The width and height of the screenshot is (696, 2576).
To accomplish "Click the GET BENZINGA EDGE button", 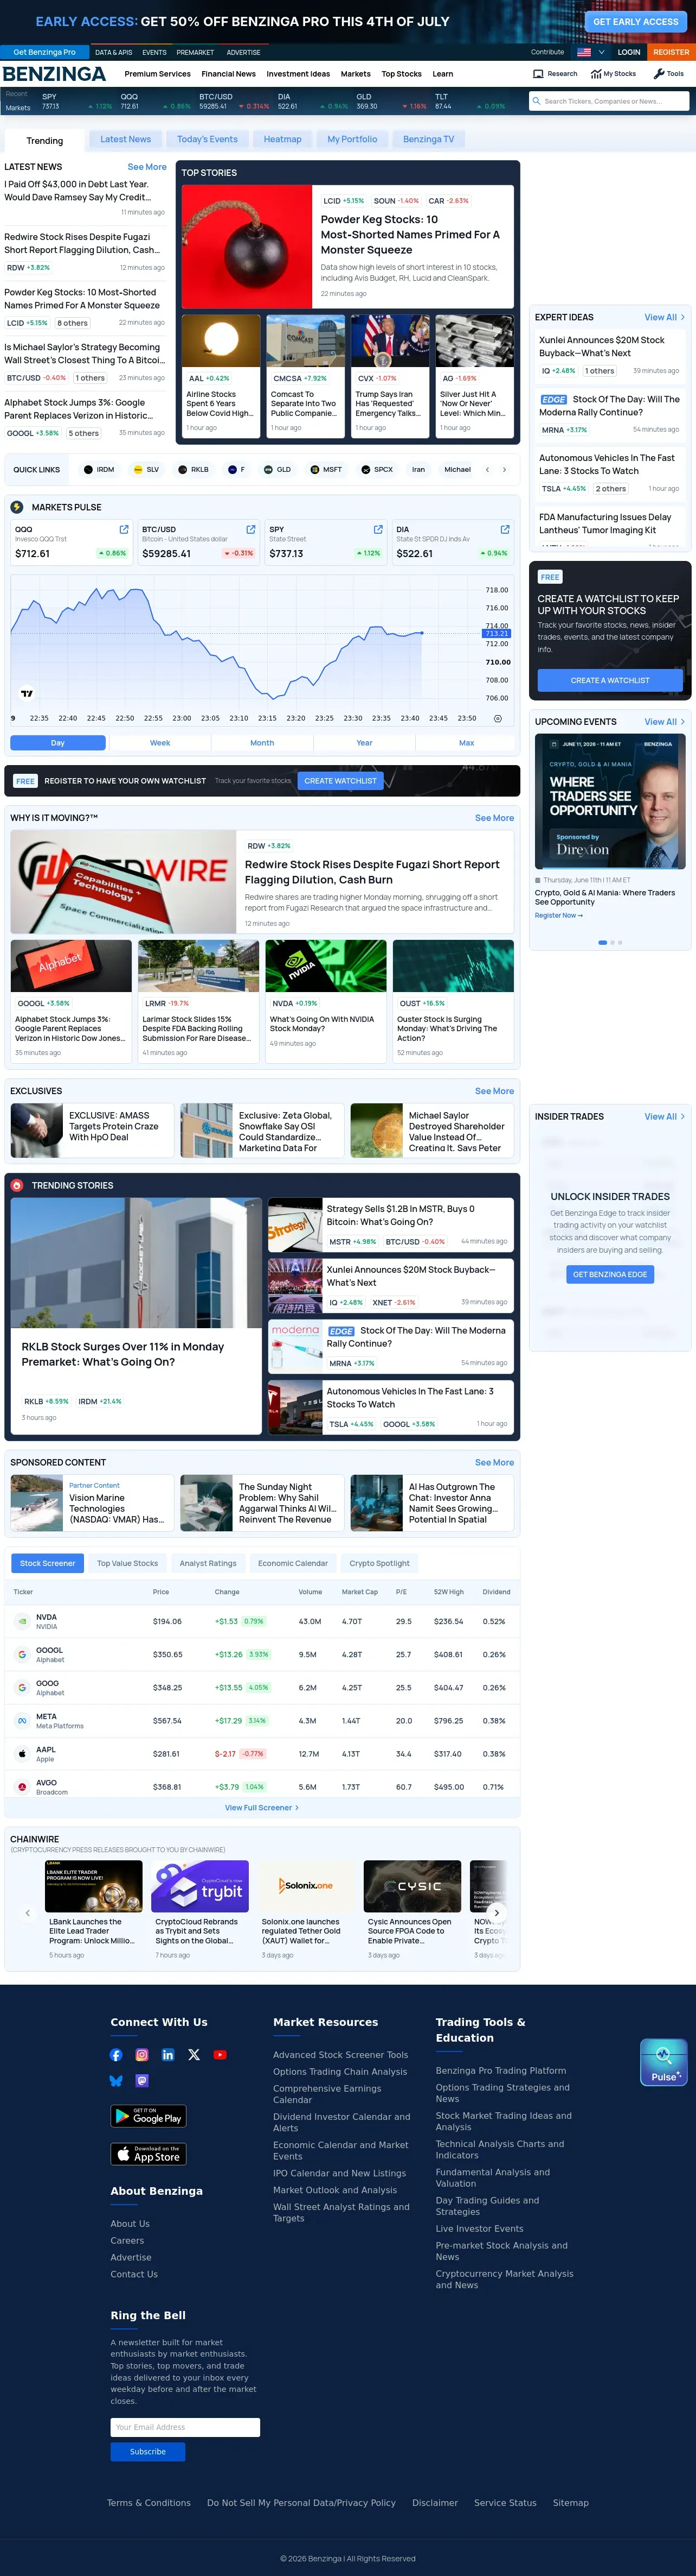I will pyautogui.click(x=610, y=1274).
